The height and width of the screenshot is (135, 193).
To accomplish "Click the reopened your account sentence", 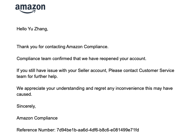I will click(81, 59).
